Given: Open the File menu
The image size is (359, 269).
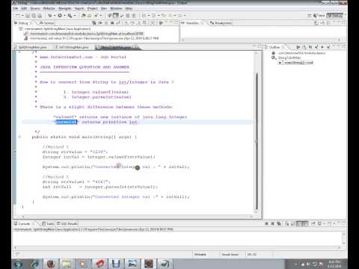Looking at the screenshot, I should tap(16, 8).
